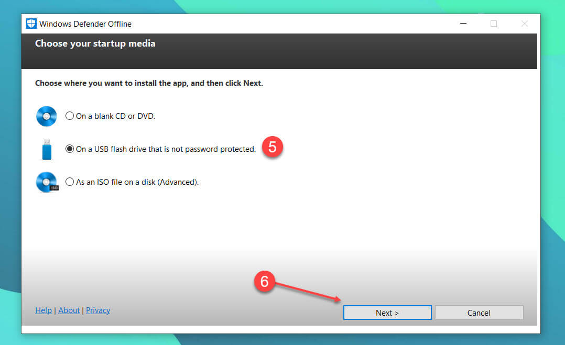
Task: Close the Windows Defender Offline window
Action: pos(524,24)
